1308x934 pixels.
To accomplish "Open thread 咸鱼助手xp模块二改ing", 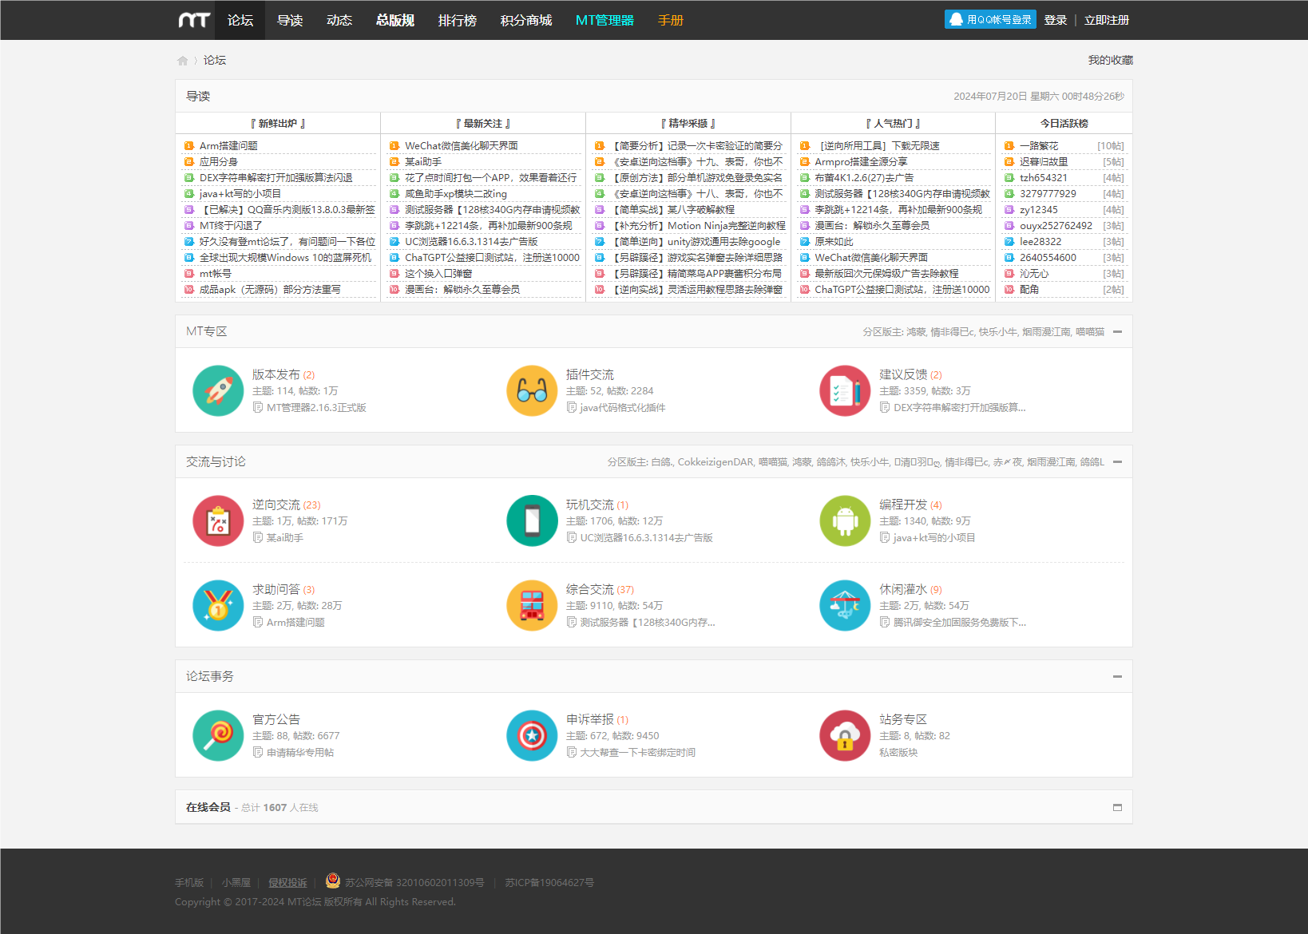I will 456,193.
